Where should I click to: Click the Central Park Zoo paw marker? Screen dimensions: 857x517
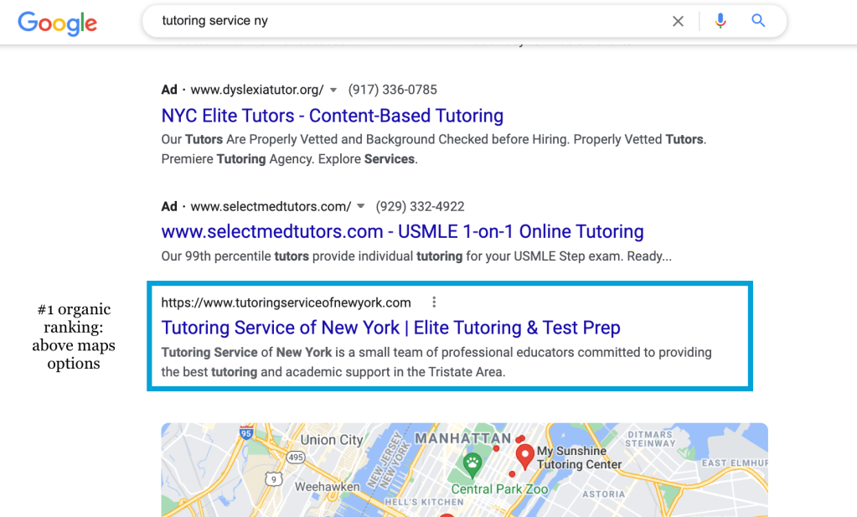pyautogui.click(x=472, y=463)
